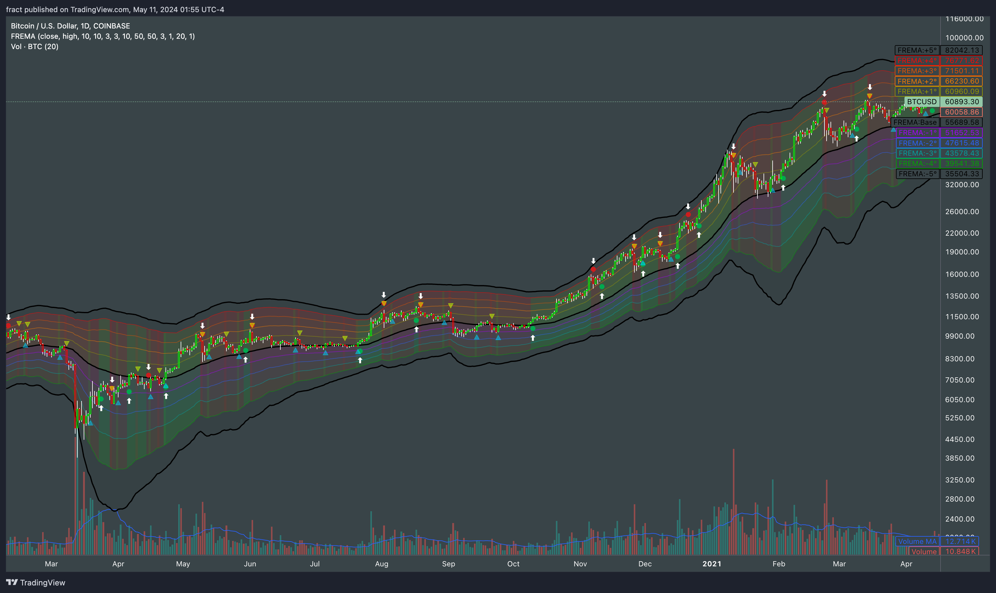
Task: Click the 82042.13 price value
Action: pyautogui.click(x=961, y=50)
